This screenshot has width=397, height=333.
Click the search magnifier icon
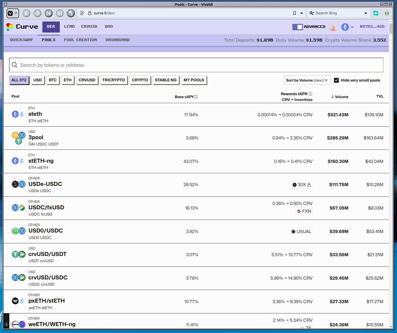click(15, 65)
